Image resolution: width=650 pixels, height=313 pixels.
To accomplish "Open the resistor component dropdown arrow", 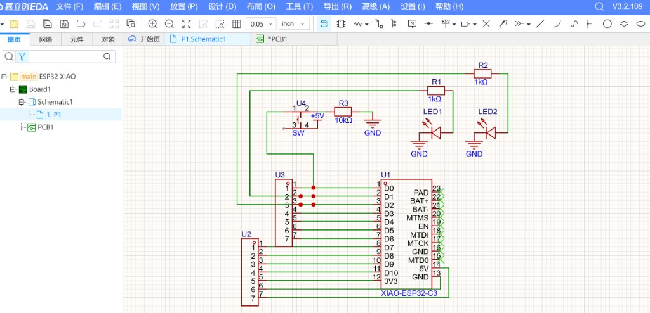I will [x=367, y=25].
